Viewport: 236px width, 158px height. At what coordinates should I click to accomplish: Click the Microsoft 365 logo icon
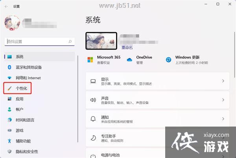(90, 60)
